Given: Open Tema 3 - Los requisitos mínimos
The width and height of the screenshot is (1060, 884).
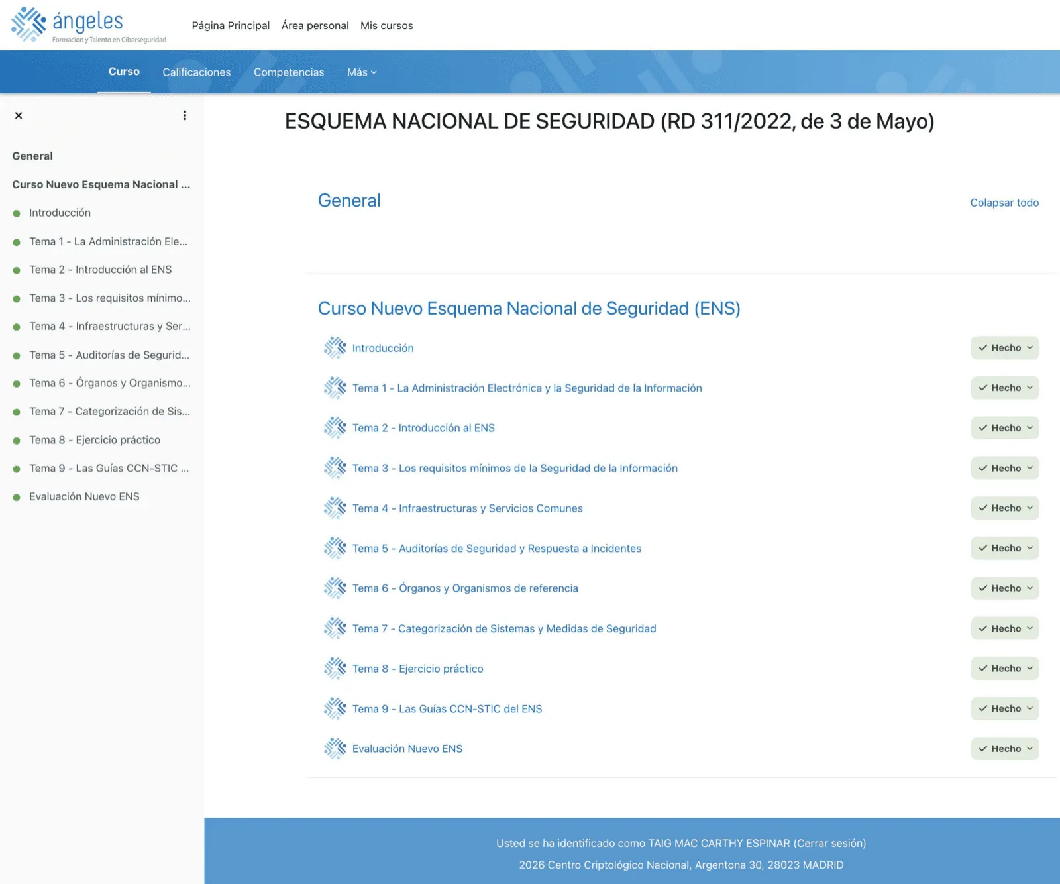Looking at the screenshot, I should [515, 467].
